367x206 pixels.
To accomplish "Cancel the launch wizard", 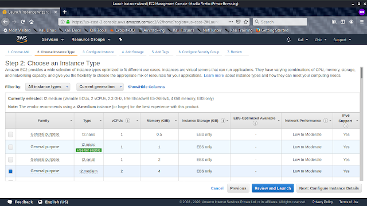I will (217, 188).
